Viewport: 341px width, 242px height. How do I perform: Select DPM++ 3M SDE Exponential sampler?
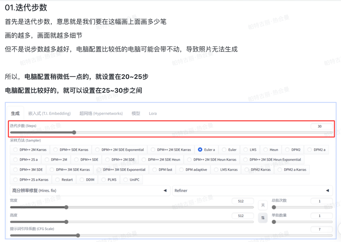pos(121,170)
